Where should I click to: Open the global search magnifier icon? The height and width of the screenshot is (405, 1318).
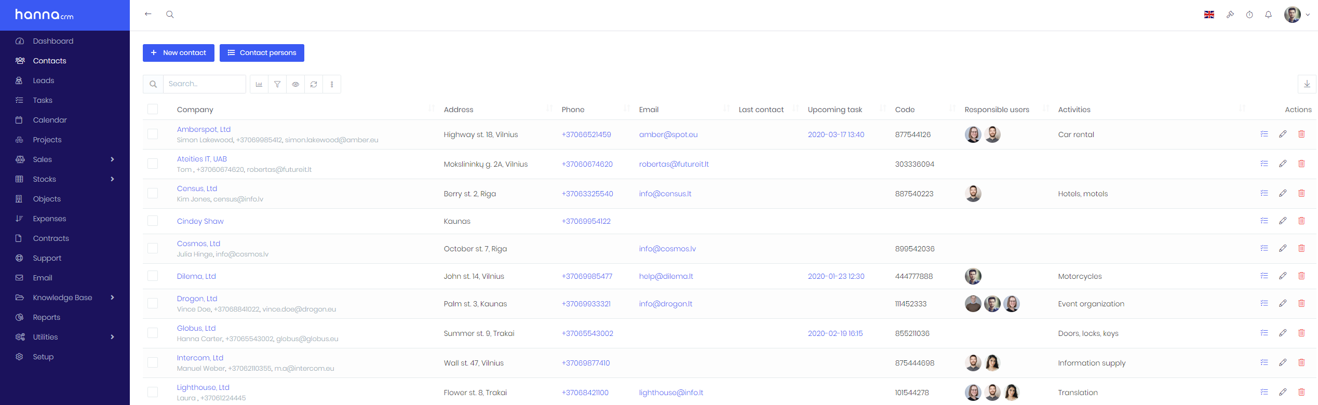click(170, 15)
